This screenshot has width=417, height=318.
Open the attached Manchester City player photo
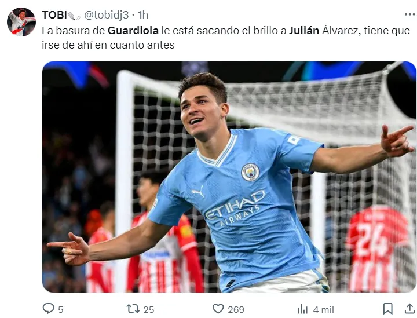pos(229,177)
